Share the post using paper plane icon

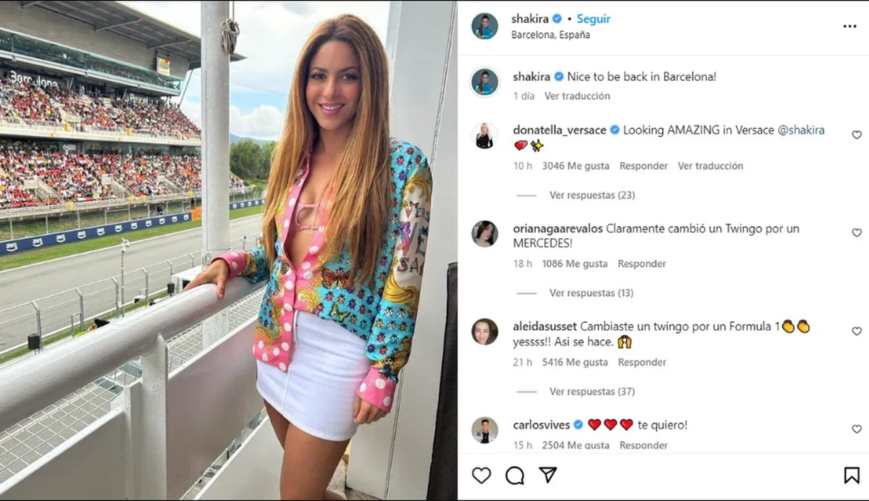point(548,475)
